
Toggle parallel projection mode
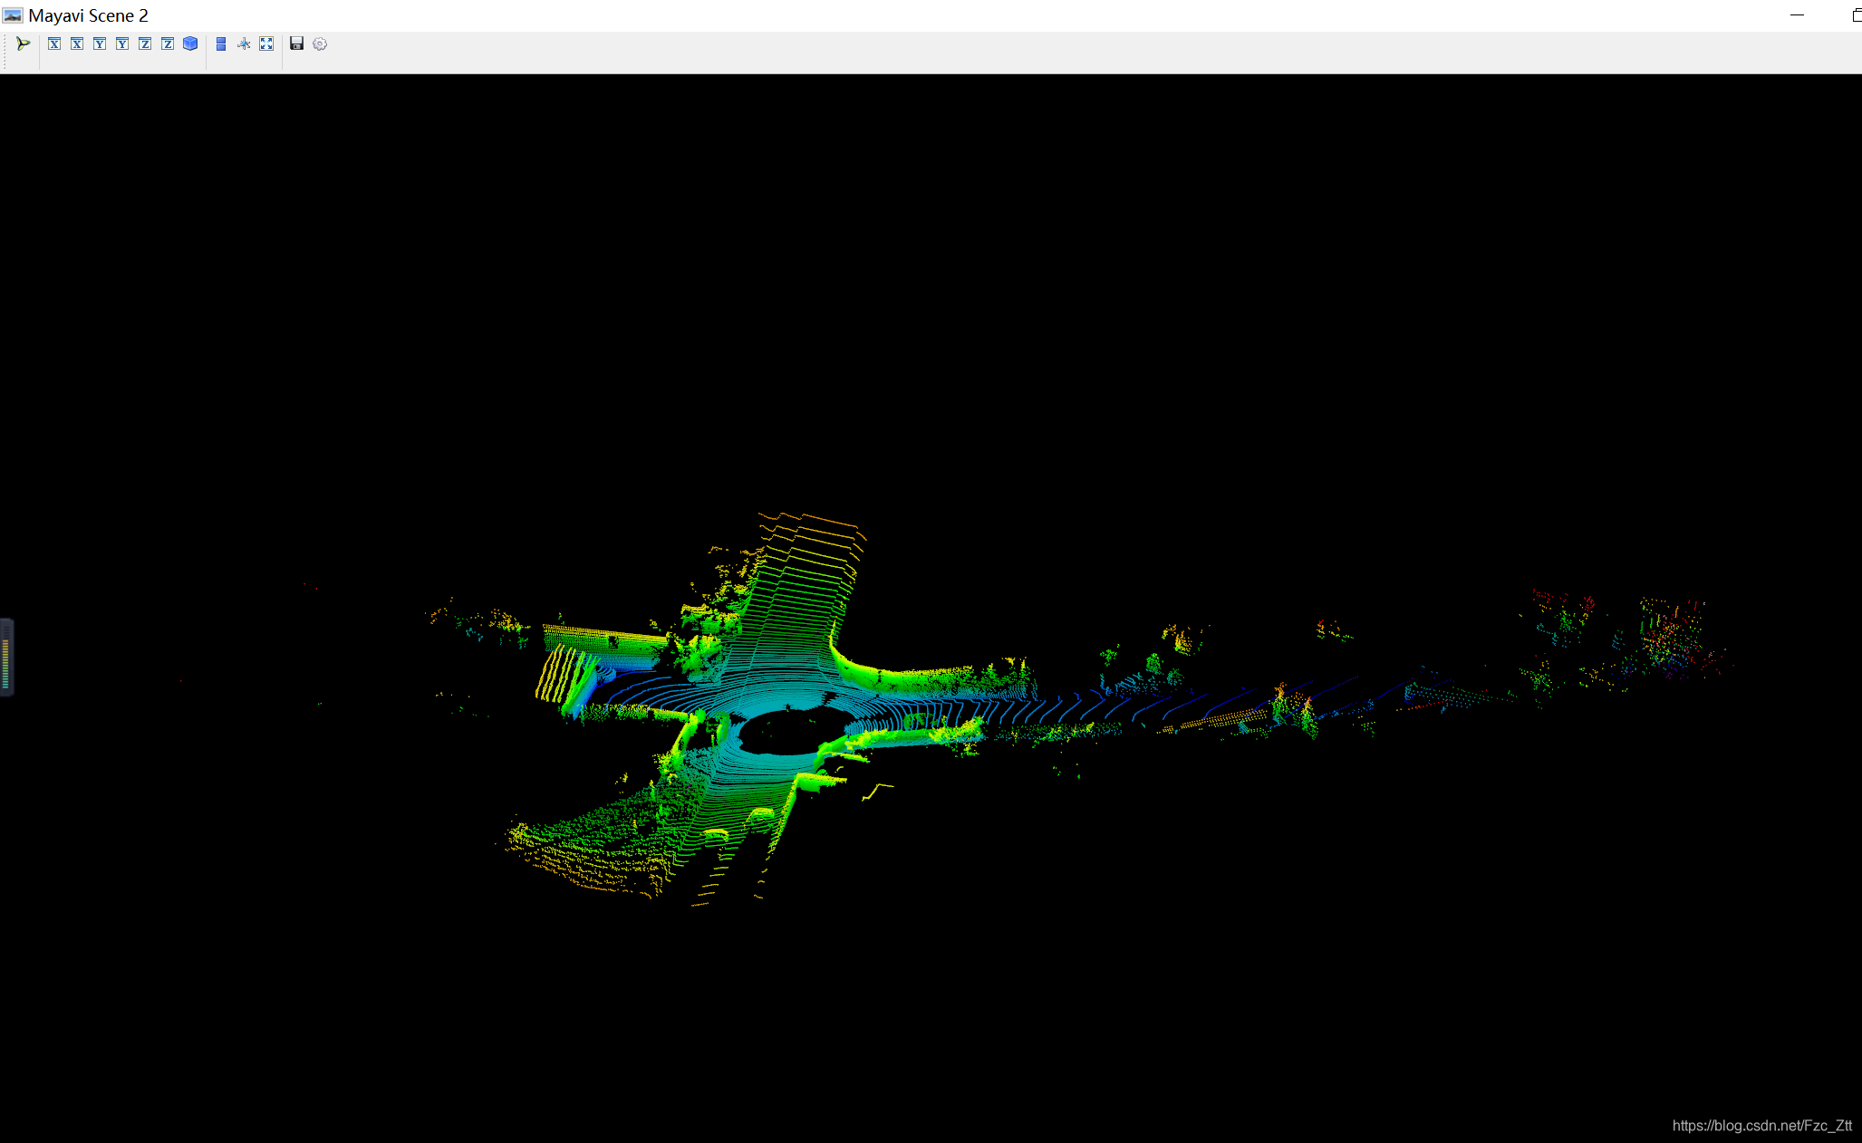(x=221, y=43)
